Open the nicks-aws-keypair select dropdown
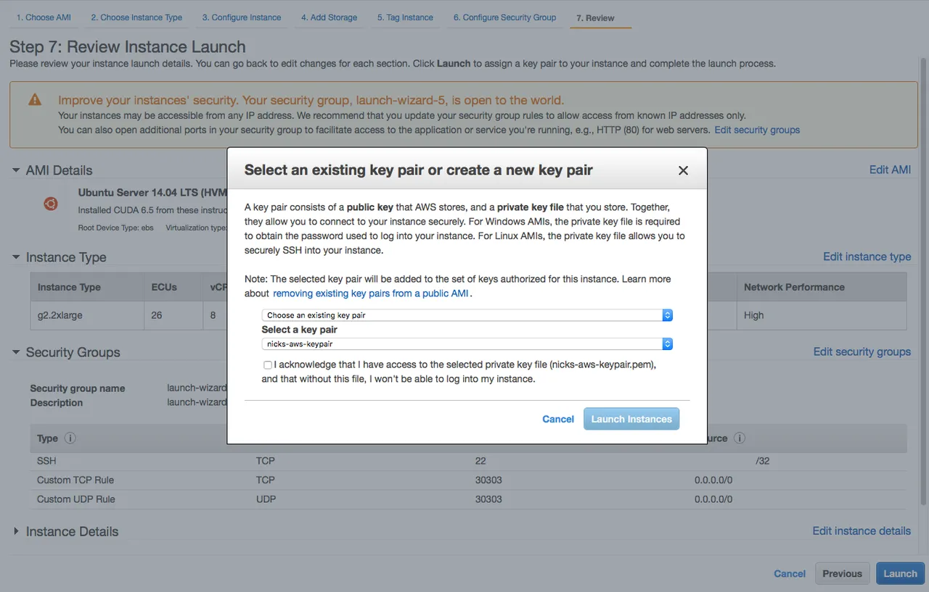The width and height of the screenshot is (929, 592). point(467,344)
